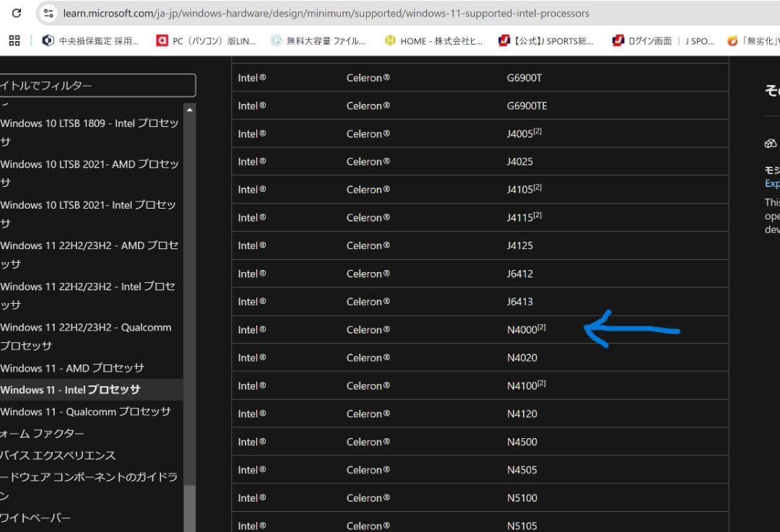
Task: Open the 【公式】J SPORTS bookmark
Action: pos(546,41)
